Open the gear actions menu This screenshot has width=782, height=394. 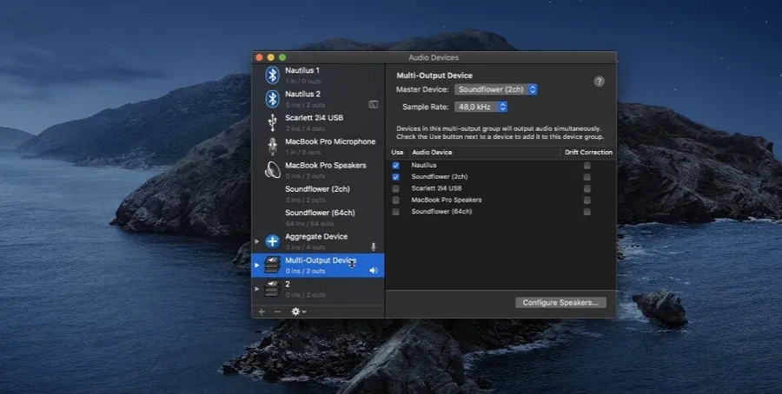pos(299,312)
